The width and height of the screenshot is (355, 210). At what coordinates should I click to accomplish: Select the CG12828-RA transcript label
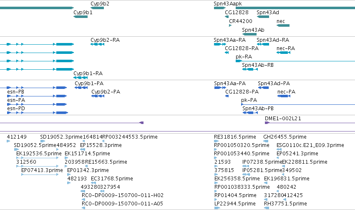pyautogui.click(x=242, y=48)
